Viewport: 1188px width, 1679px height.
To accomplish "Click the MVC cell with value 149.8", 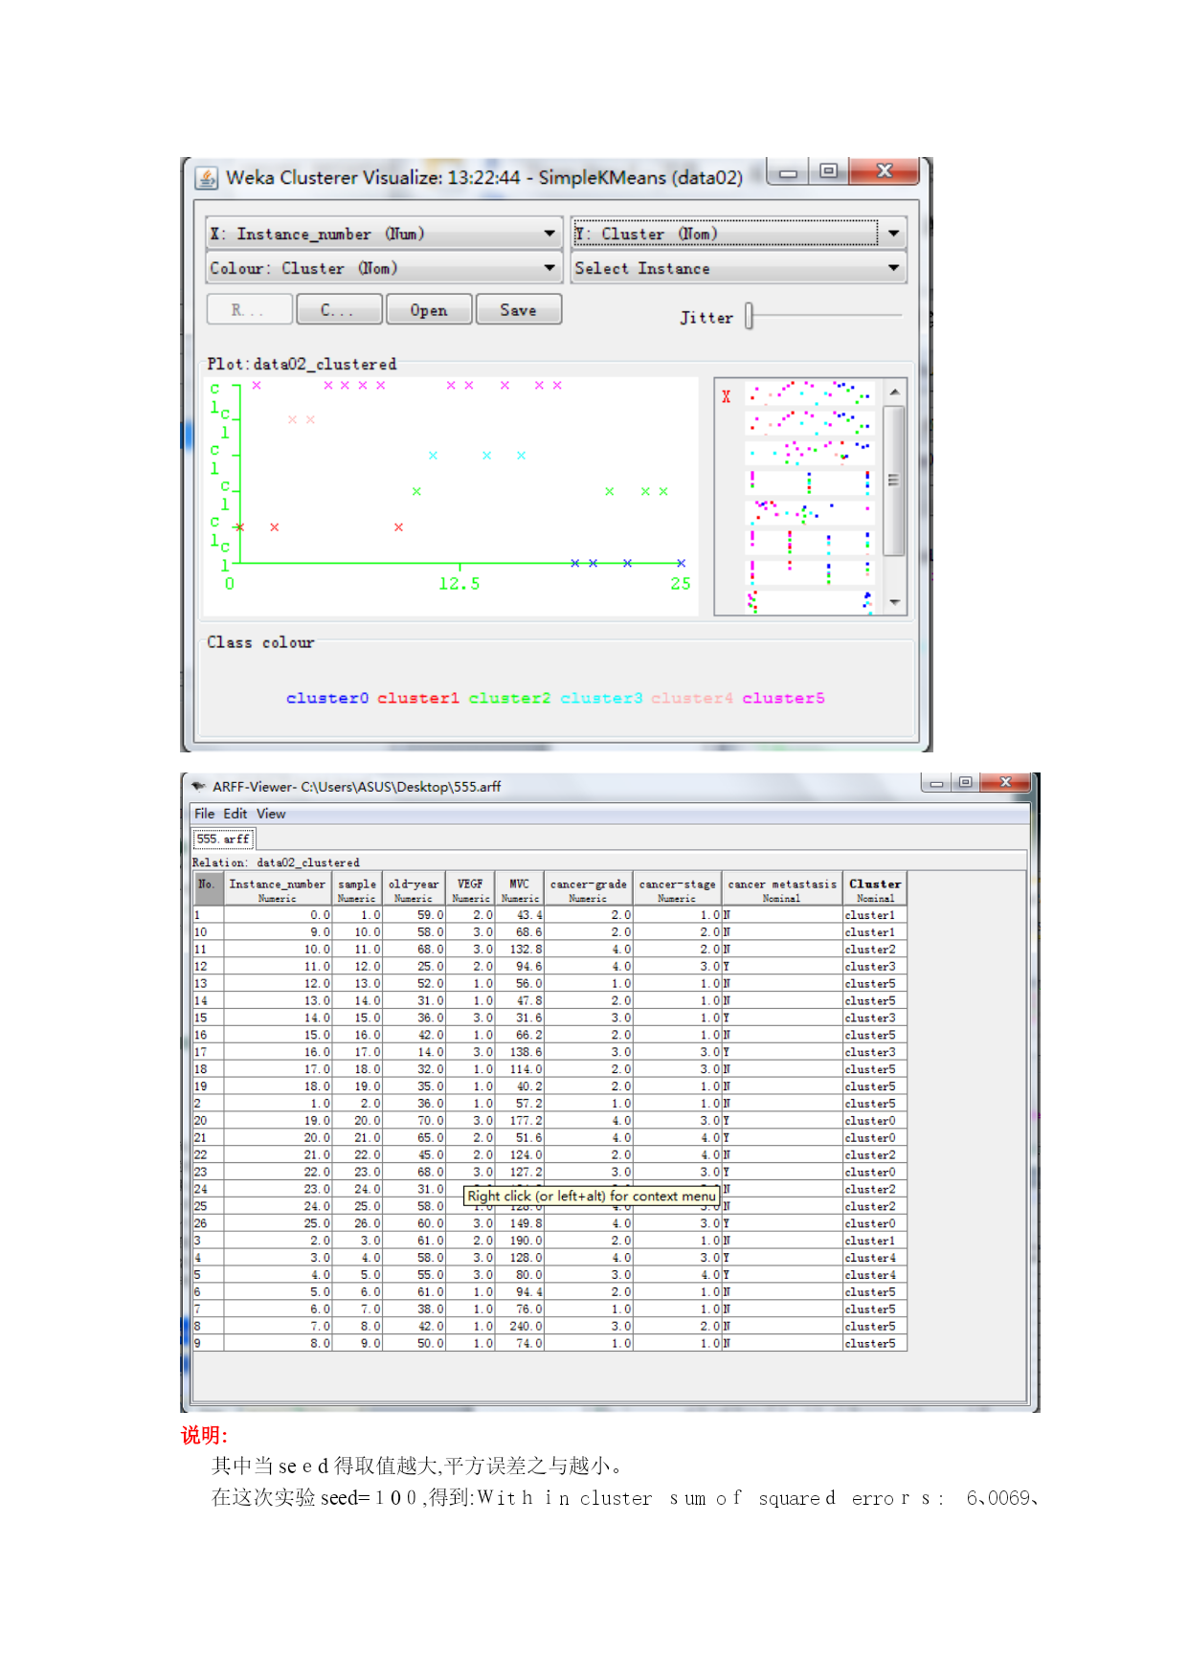I will click(x=520, y=1223).
